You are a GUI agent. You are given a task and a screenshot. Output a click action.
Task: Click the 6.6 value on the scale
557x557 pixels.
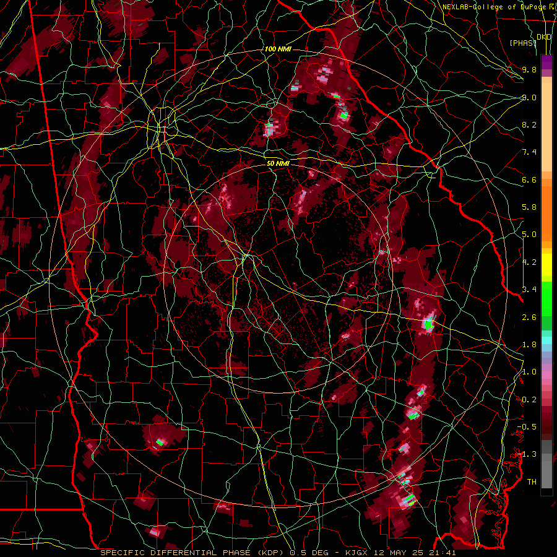click(529, 179)
